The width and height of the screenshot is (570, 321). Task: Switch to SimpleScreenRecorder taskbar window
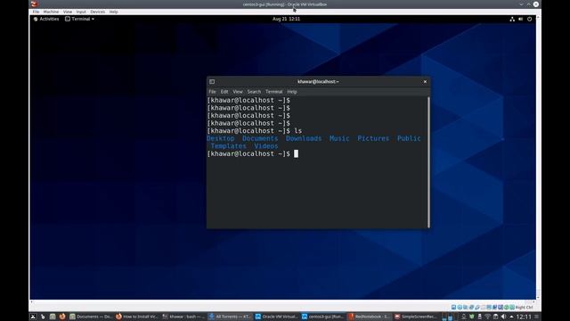(416, 317)
